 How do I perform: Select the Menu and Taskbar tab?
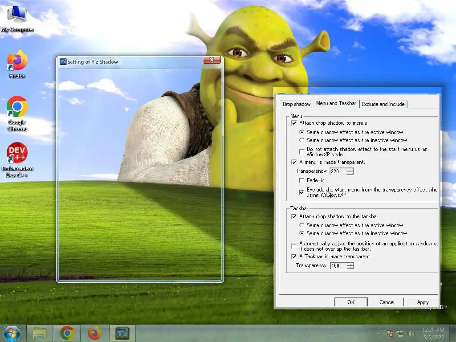coord(336,103)
